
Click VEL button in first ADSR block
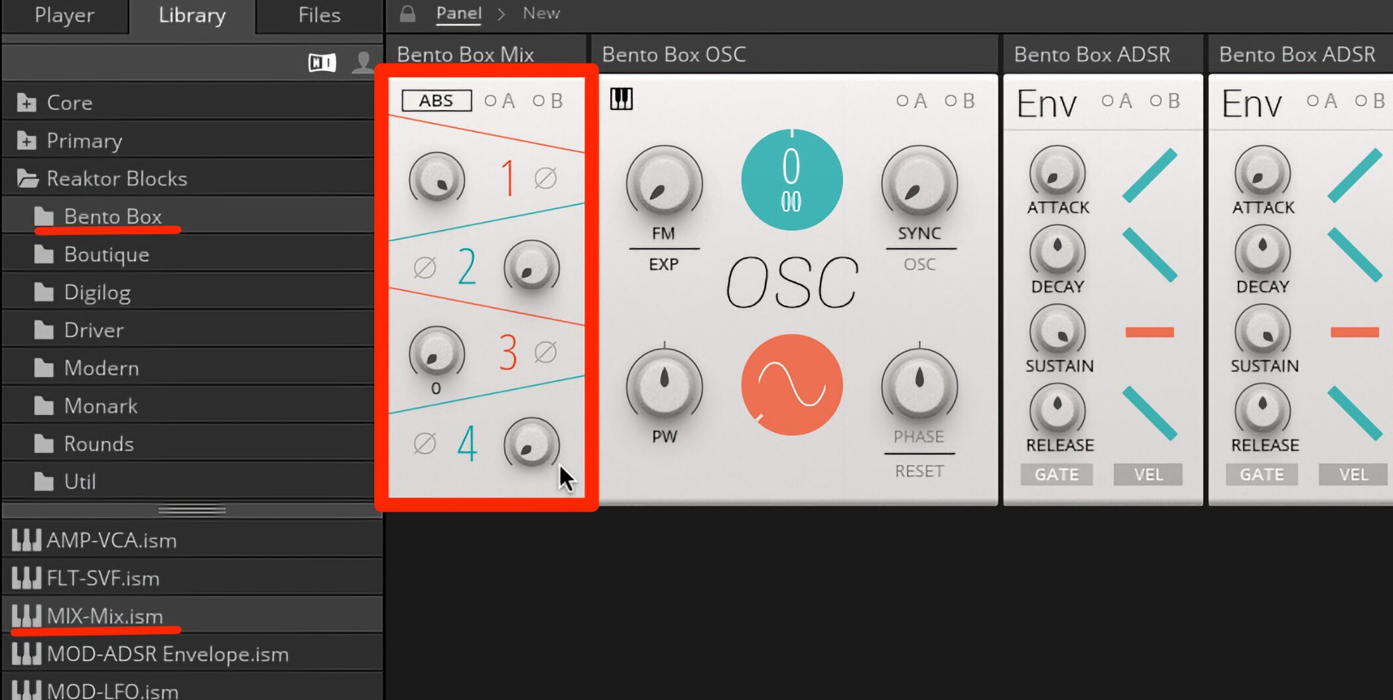tap(1148, 475)
